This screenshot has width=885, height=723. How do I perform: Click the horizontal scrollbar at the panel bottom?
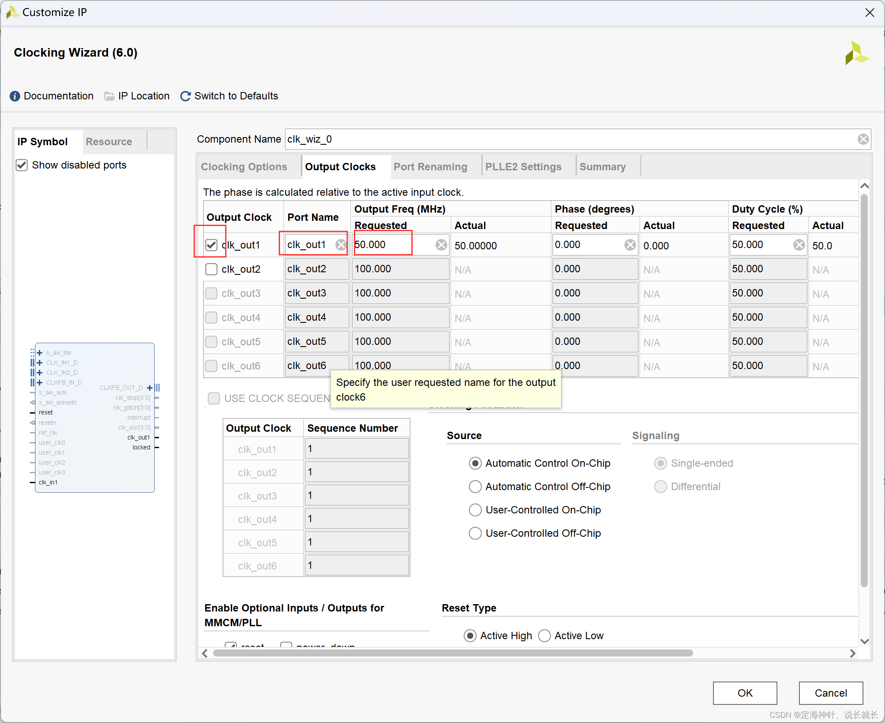click(453, 653)
